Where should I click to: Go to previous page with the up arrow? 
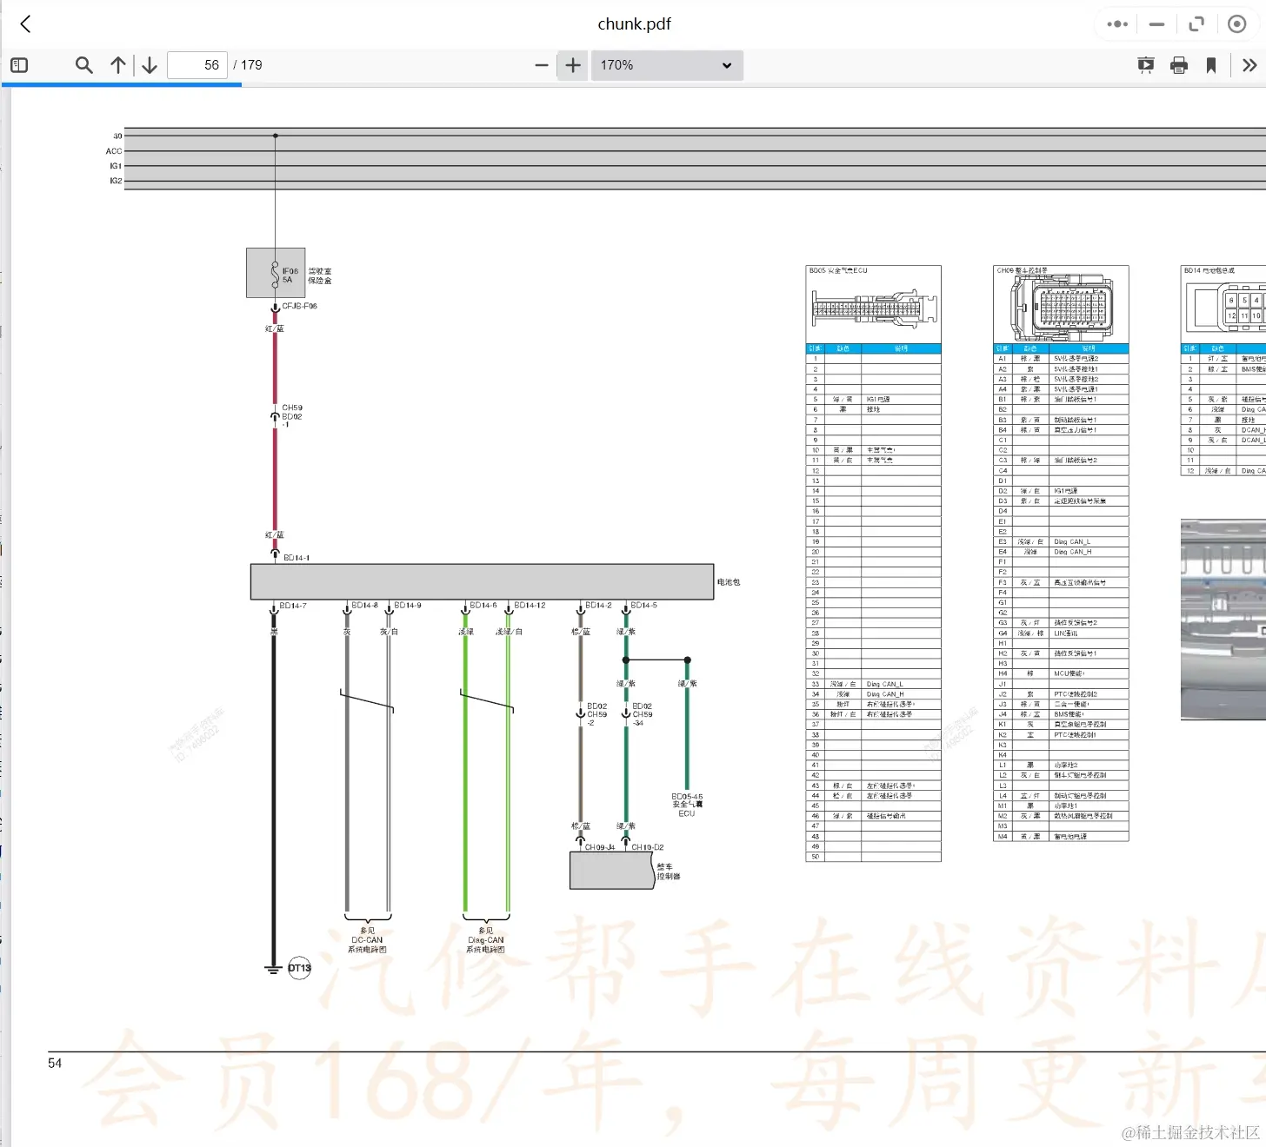pyautogui.click(x=118, y=65)
